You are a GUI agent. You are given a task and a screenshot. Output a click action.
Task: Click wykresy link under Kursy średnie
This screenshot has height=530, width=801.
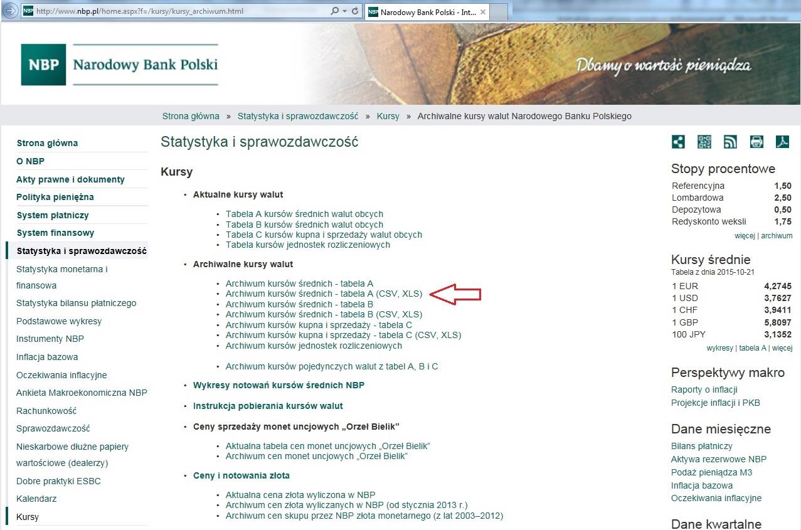click(x=719, y=348)
